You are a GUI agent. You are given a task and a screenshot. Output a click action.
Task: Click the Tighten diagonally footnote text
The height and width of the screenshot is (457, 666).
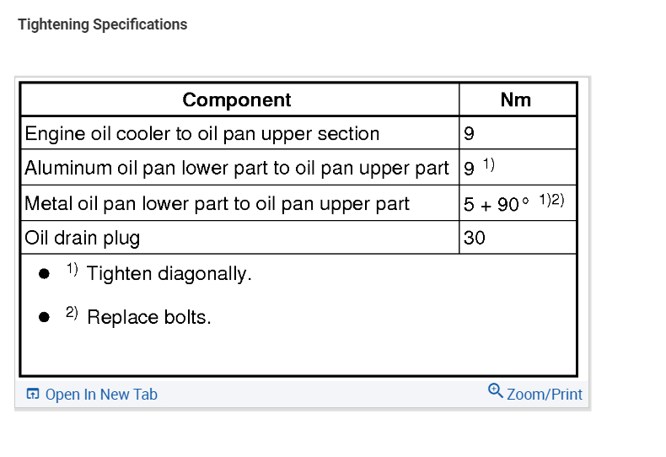pos(169,274)
